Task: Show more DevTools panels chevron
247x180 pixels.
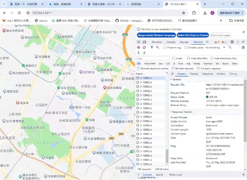Action: tap(207, 42)
